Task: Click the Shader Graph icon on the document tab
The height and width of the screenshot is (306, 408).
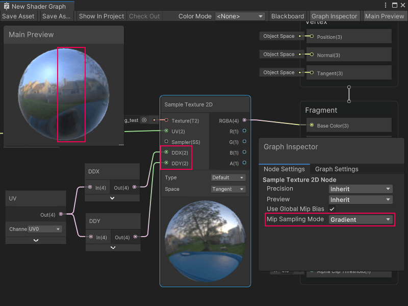Action: (7, 7)
